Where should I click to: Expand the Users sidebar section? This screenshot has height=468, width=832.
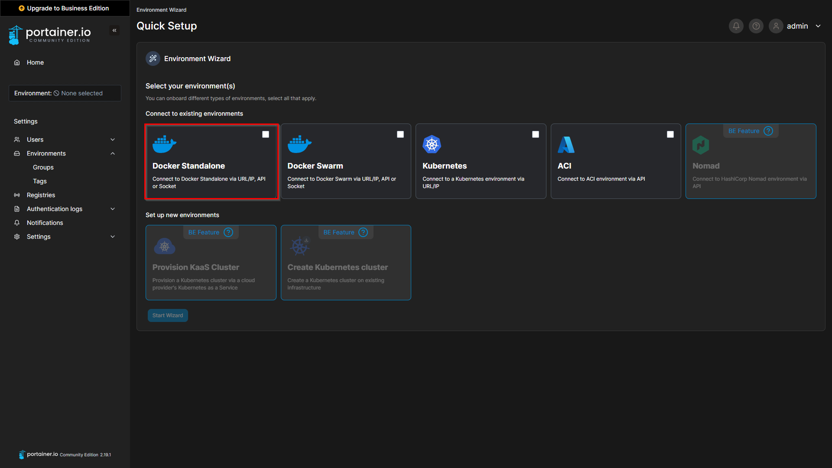pyautogui.click(x=65, y=139)
